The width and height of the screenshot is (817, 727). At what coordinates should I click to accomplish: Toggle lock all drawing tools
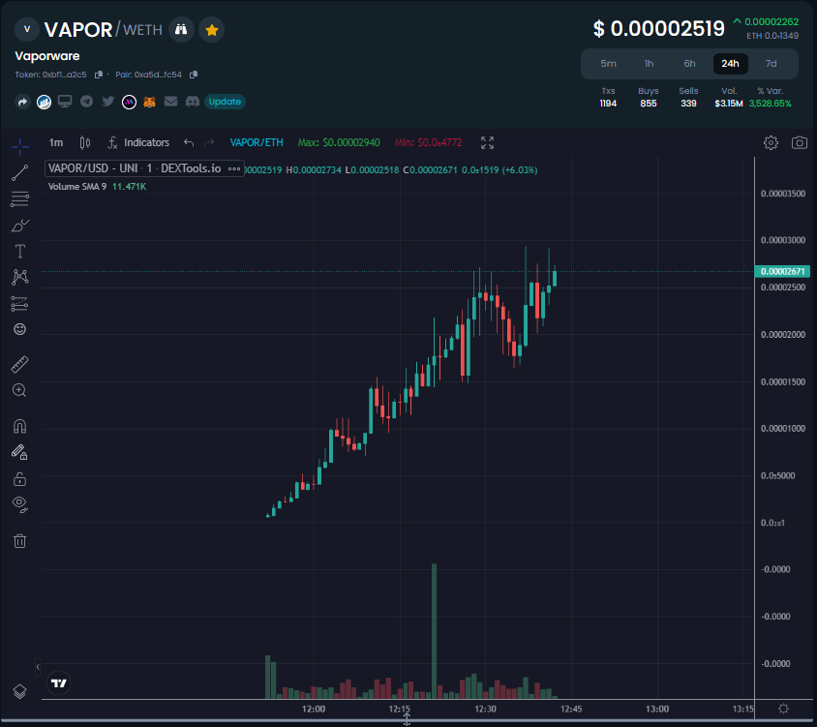19,478
